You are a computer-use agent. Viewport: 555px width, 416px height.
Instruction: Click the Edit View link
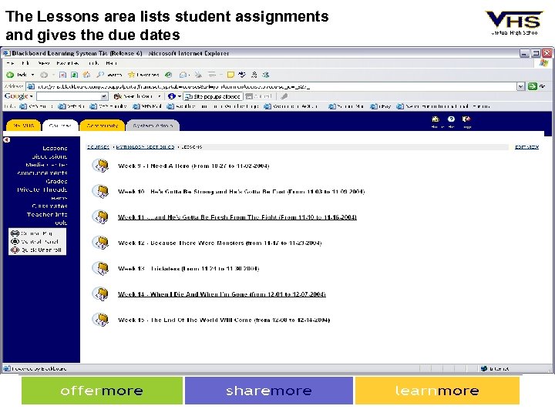click(x=526, y=147)
